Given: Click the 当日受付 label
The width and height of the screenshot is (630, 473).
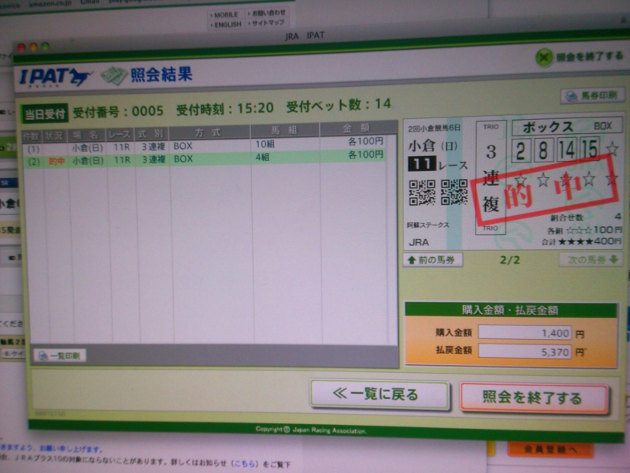Looking at the screenshot, I should pyautogui.click(x=44, y=114).
